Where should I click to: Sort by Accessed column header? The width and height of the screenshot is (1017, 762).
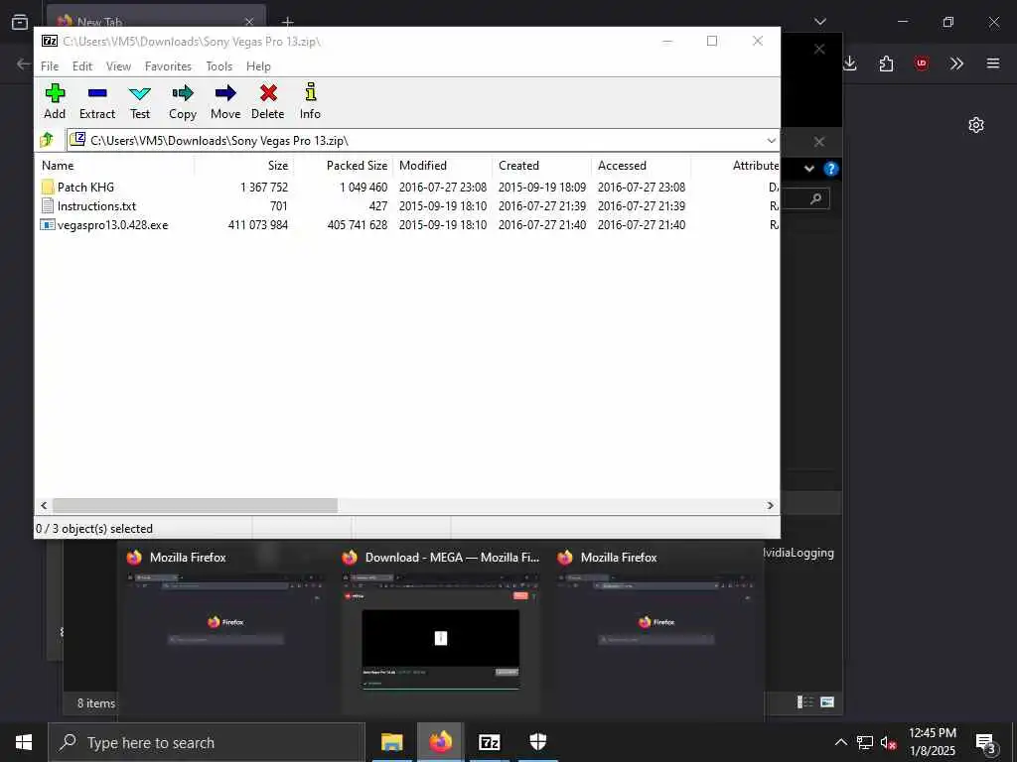point(641,166)
